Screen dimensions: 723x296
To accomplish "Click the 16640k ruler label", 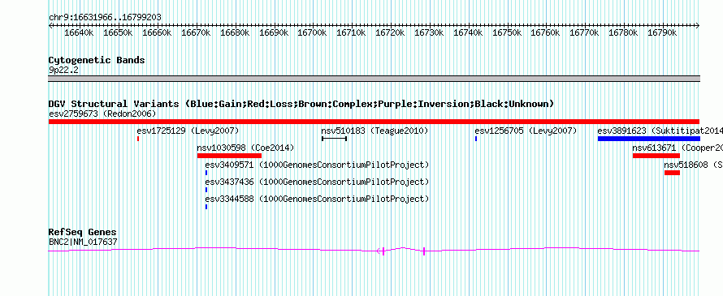I will (80, 33).
